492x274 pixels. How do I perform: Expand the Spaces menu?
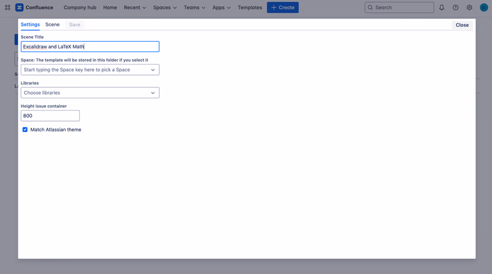165,7
